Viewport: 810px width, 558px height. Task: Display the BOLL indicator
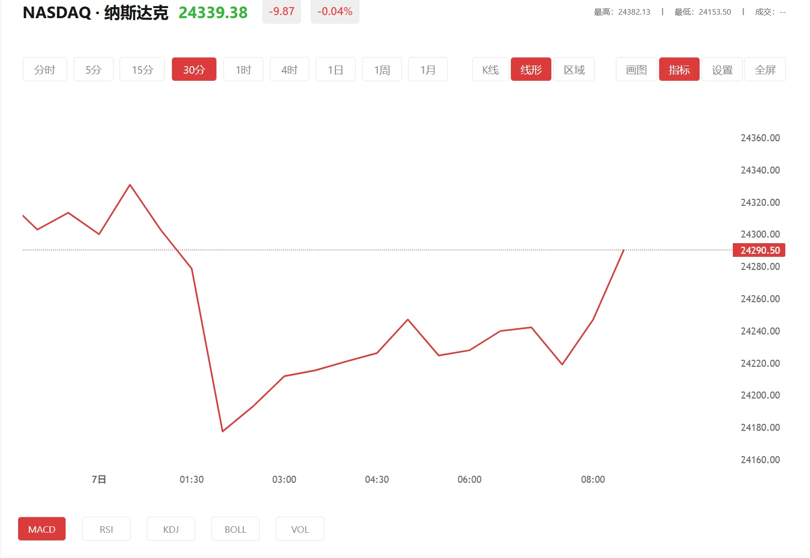235,529
